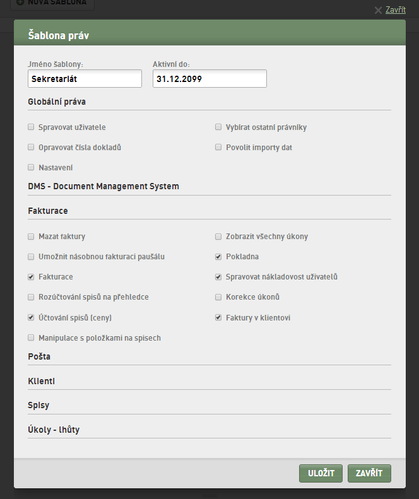The height and width of the screenshot is (499, 419).
Task: Expand the Pošta section
Action: pos(39,356)
